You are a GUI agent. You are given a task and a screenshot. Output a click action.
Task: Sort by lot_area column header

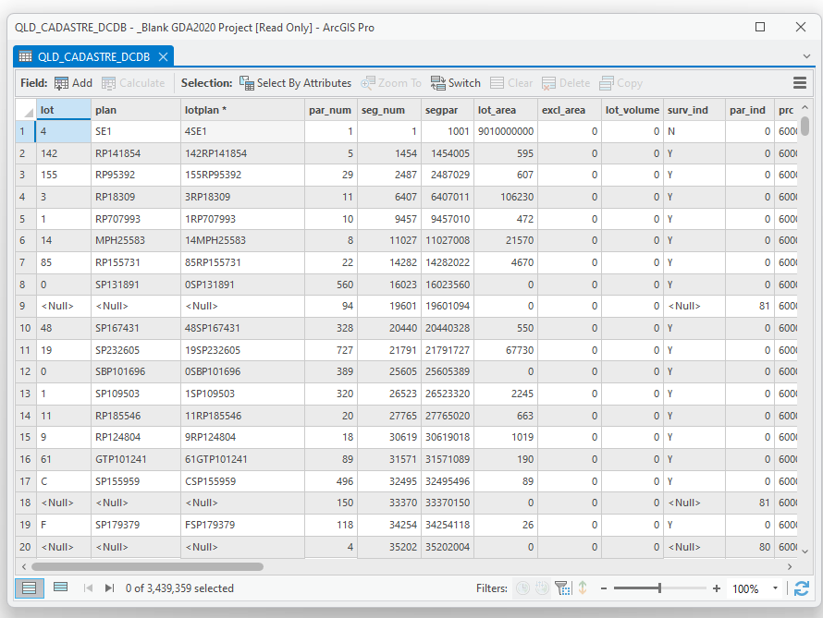496,110
